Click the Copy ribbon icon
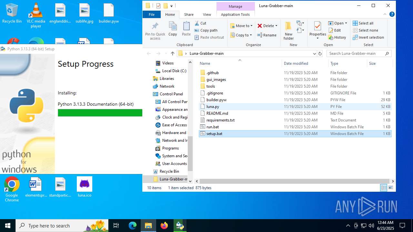 point(173,26)
